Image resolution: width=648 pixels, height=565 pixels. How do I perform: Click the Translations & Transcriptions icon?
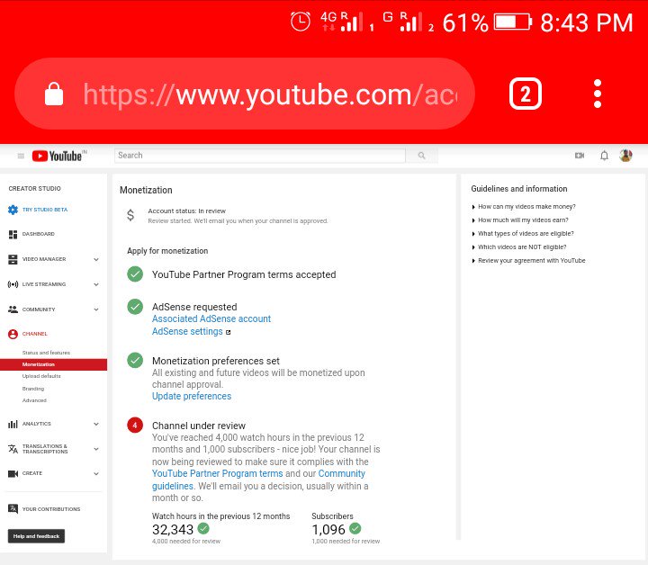point(13,449)
